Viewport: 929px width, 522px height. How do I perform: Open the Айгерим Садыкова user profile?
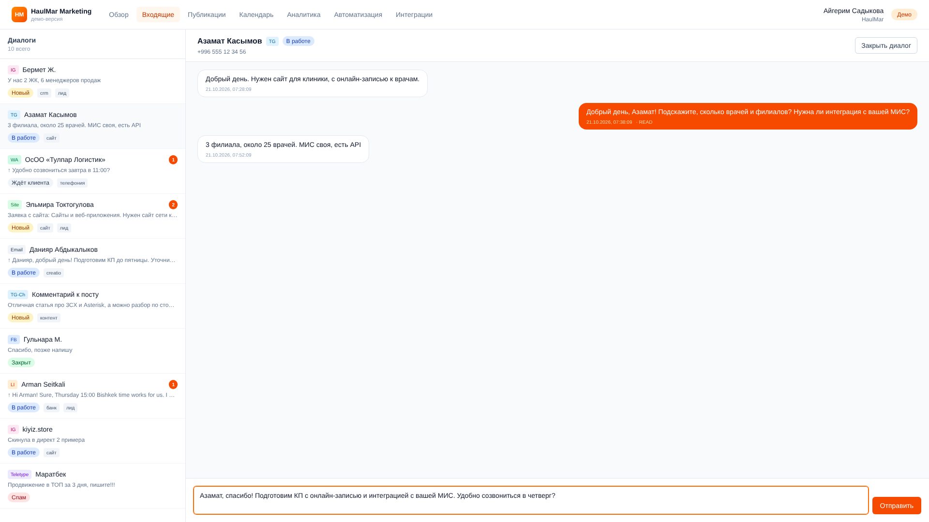854,14
